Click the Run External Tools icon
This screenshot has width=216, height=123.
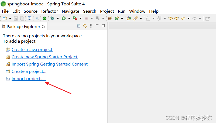75,18
